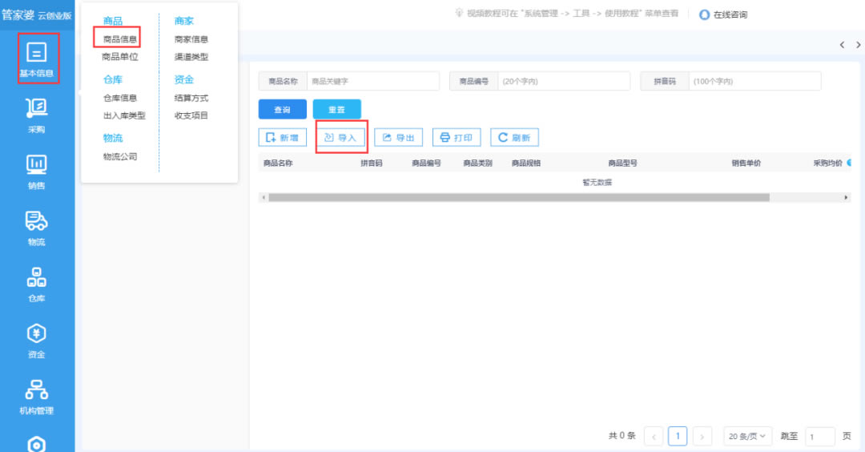Open the 基本信息 sidebar icon
This screenshot has width=865, height=452.
point(37,54)
